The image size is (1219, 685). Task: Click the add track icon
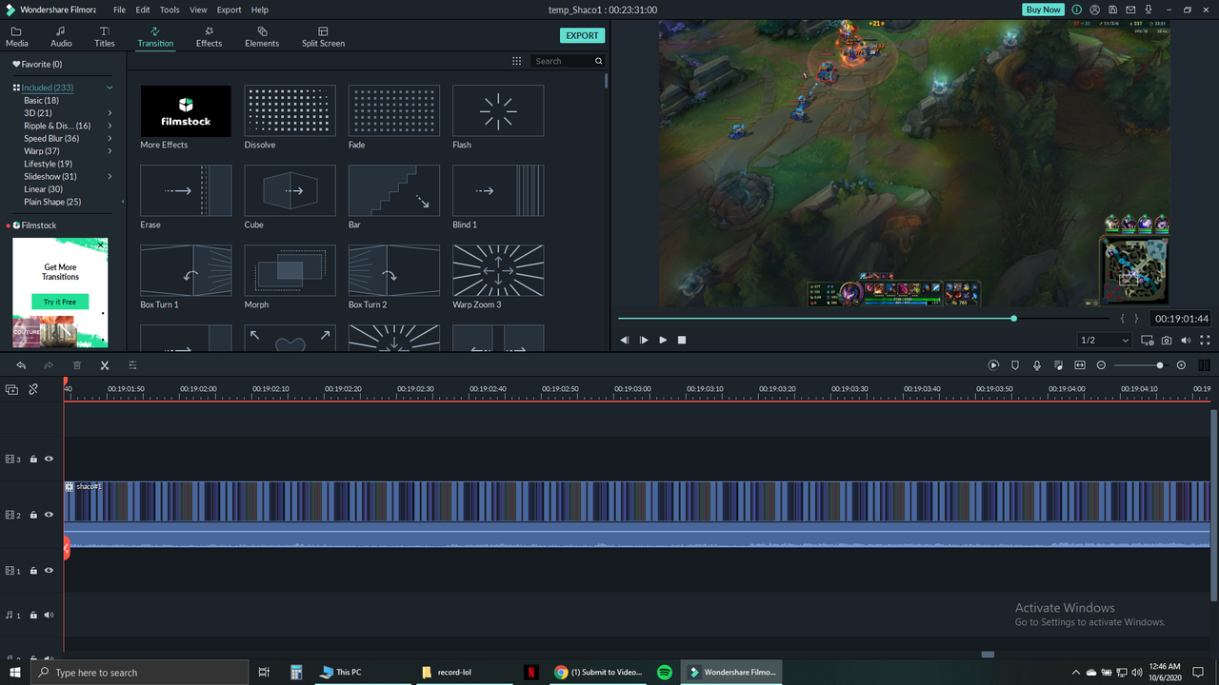11,389
